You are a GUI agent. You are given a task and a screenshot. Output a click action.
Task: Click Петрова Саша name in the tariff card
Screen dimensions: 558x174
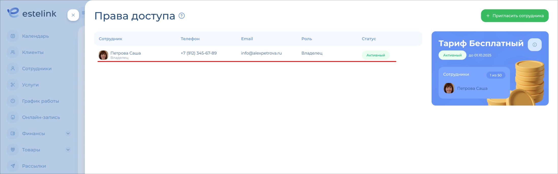(472, 89)
